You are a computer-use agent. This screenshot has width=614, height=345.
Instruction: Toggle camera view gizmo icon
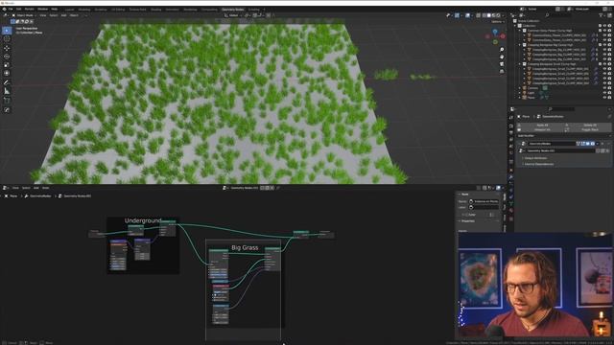point(502,64)
